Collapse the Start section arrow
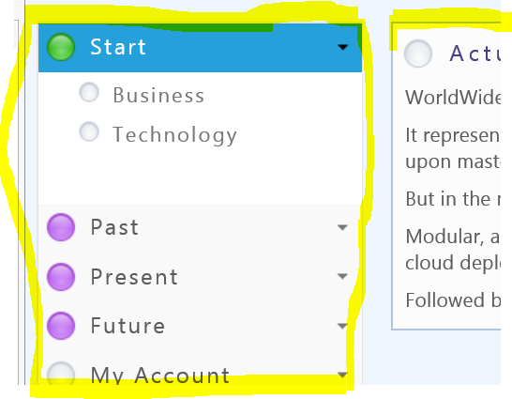 click(x=343, y=47)
